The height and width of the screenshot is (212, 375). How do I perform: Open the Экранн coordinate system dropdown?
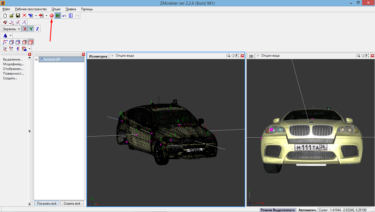(19, 29)
